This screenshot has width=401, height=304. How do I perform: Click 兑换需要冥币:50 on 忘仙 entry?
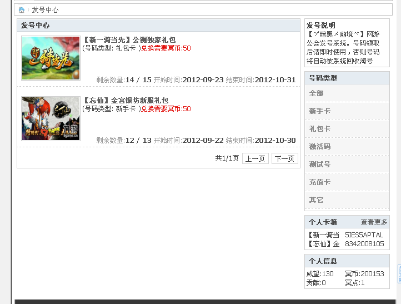(x=166, y=109)
